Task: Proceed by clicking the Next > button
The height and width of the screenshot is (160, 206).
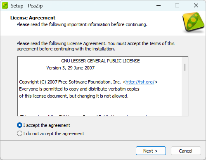Action: (x=151, y=151)
